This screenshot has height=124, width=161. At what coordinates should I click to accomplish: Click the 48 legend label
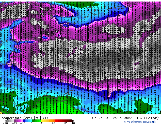click(73, 123)
